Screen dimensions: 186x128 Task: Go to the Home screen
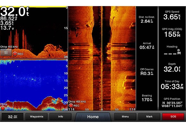pyautogui.click(x=93, y=117)
